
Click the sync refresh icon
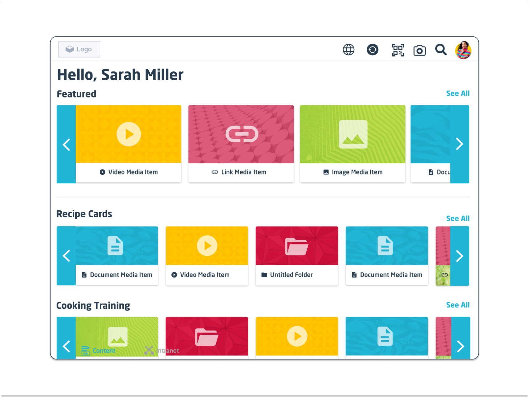click(x=372, y=50)
